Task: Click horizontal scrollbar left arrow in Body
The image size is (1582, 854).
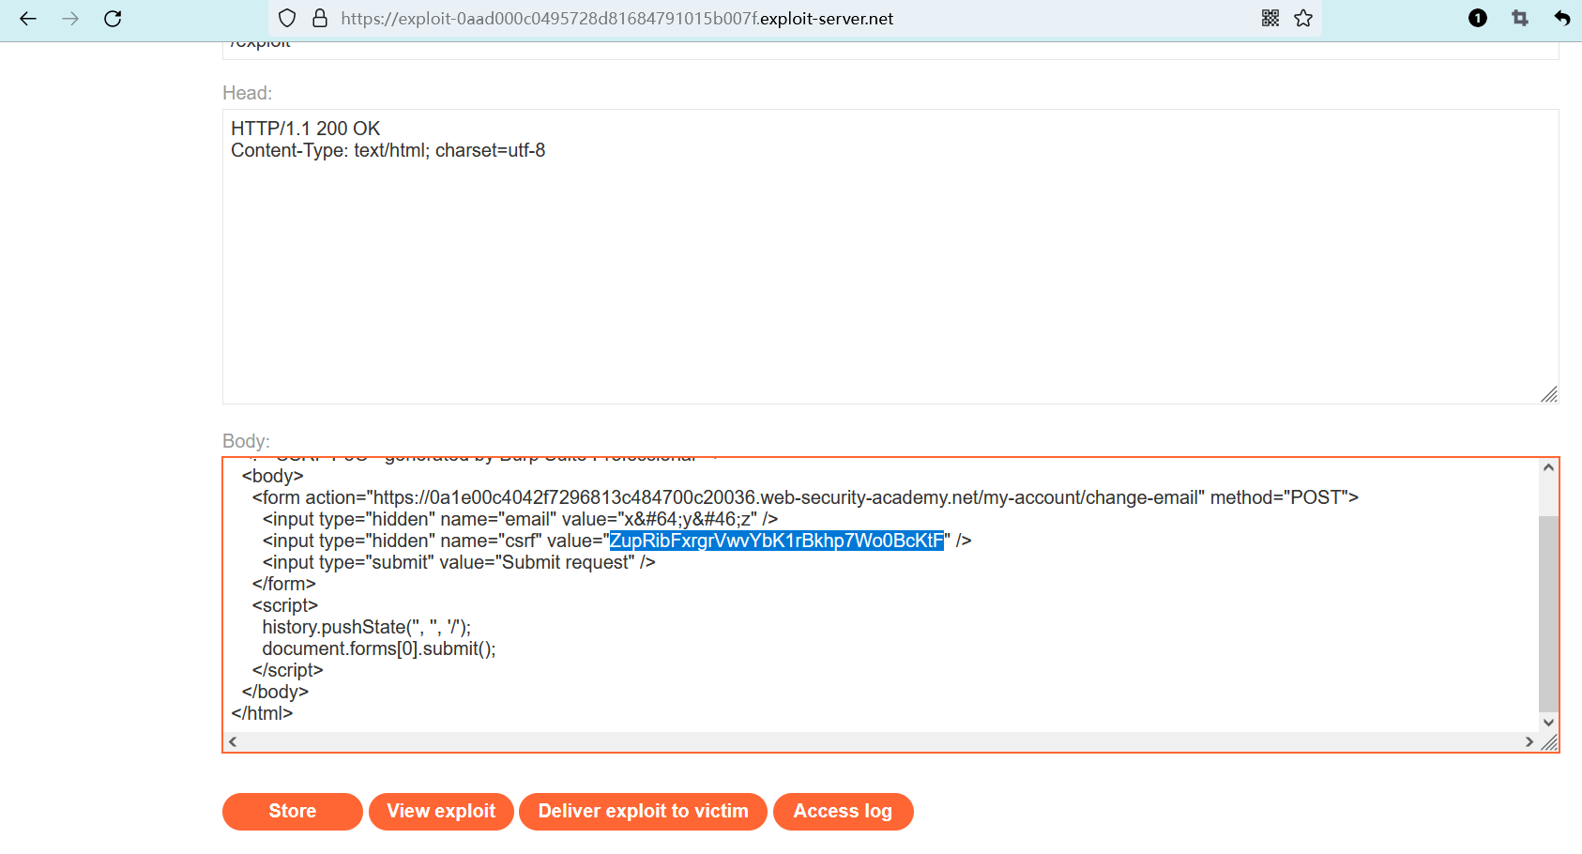Action: click(233, 742)
